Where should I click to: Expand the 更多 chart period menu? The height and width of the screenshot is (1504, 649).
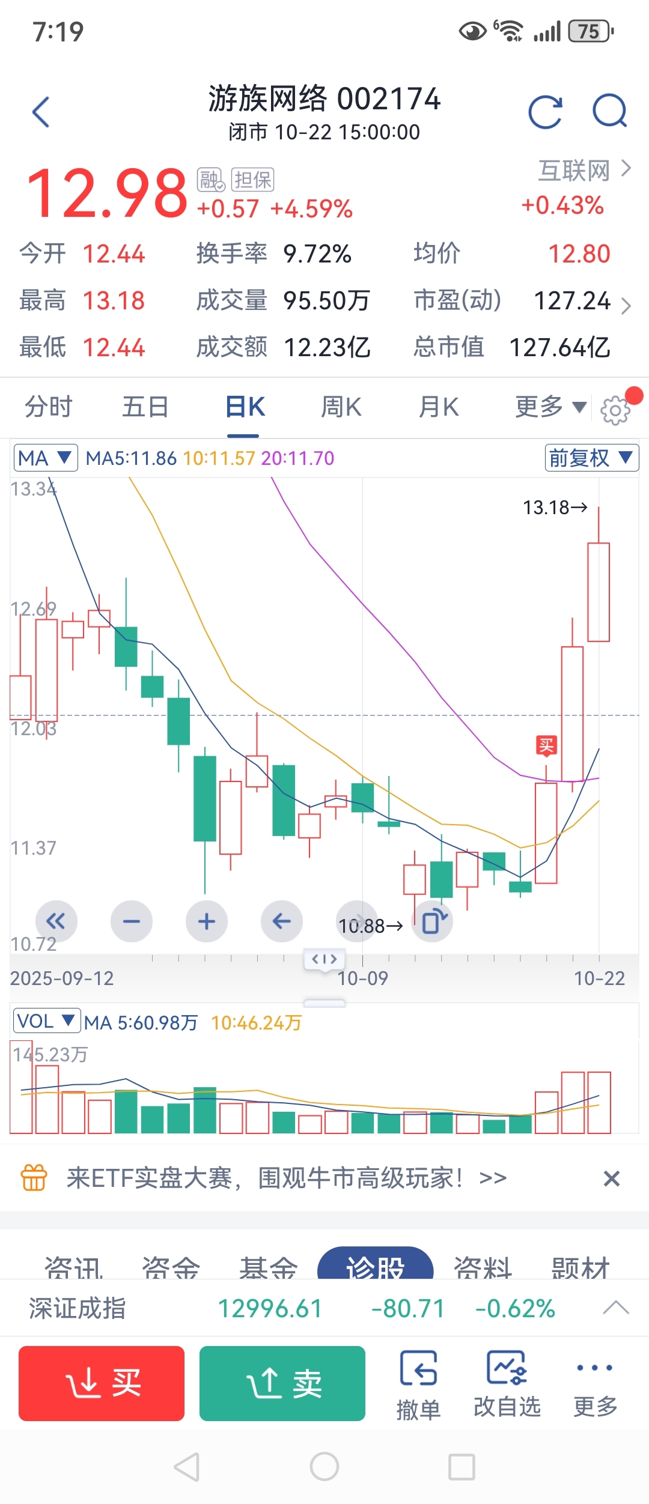point(550,407)
